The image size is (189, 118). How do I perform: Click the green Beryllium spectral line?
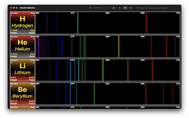click(94, 94)
